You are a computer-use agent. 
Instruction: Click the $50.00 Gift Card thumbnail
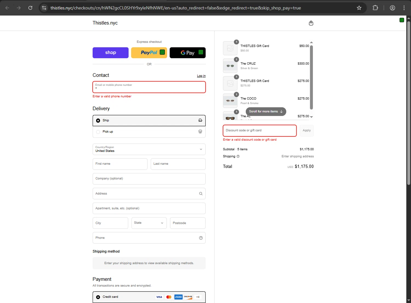pyautogui.click(x=230, y=48)
